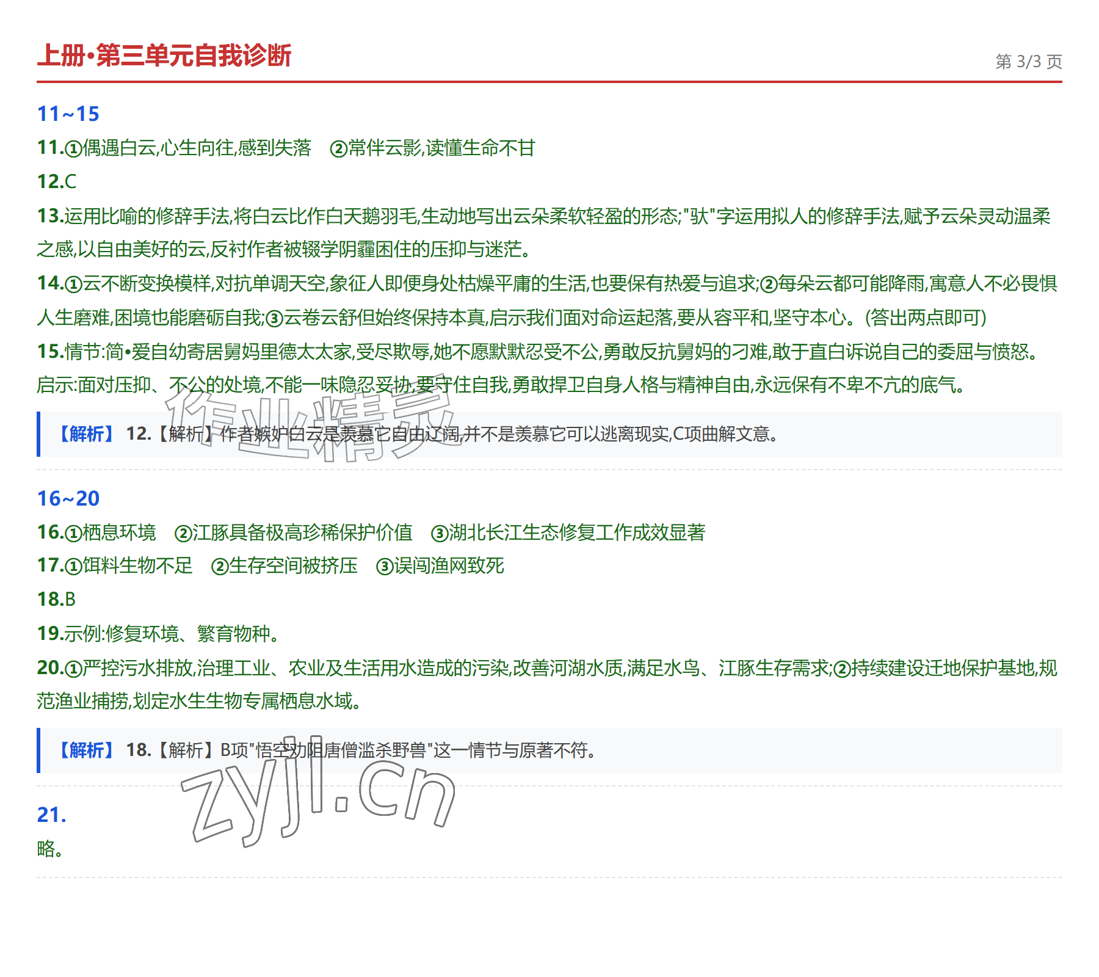Click answer text ②江豚具备极高珍稀保护价值

tap(294, 532)
